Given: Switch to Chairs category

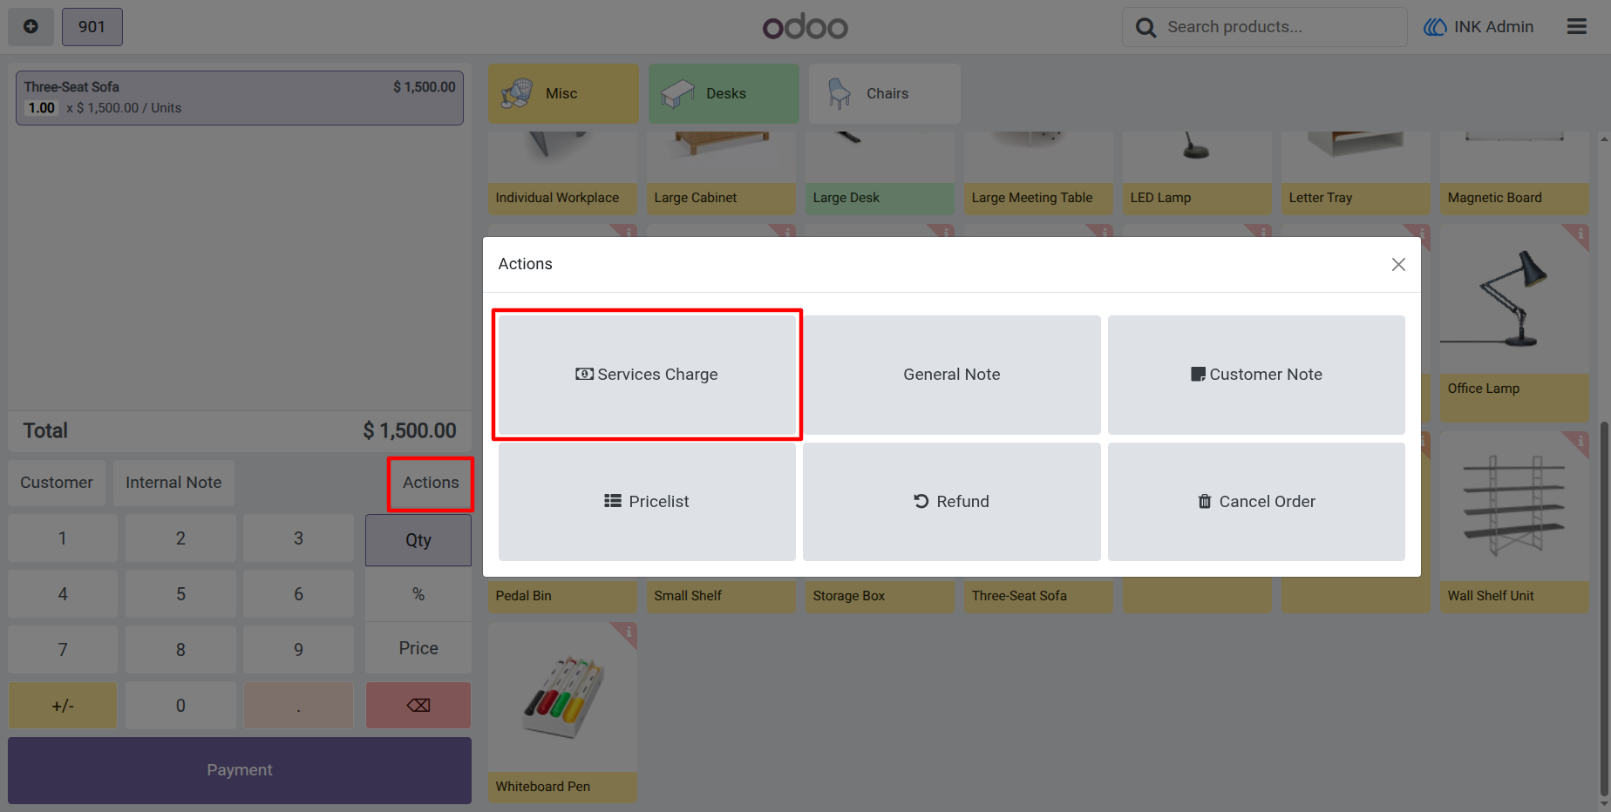Looking at the screenshot, I should coord(884,93).
